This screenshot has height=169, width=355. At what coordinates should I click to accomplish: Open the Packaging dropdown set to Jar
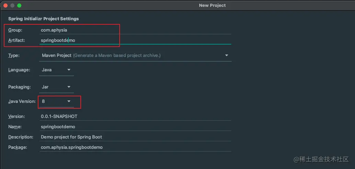[56, 87]
